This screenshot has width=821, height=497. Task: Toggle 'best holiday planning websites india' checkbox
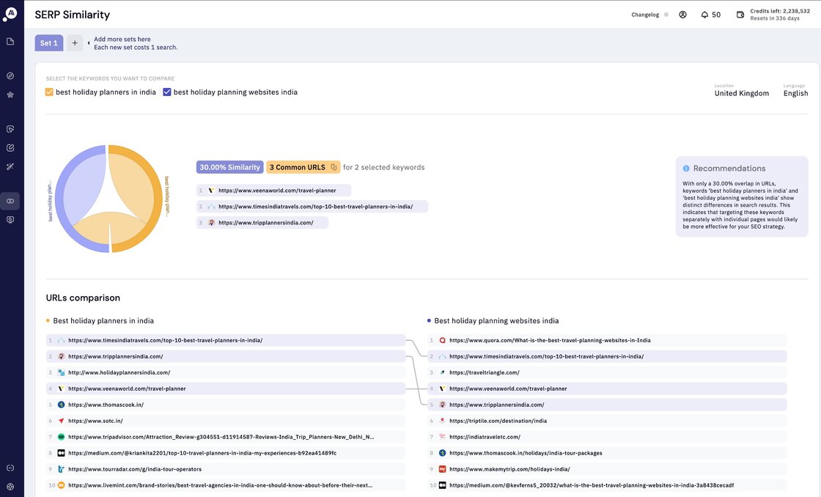click(x=167, y=92)
